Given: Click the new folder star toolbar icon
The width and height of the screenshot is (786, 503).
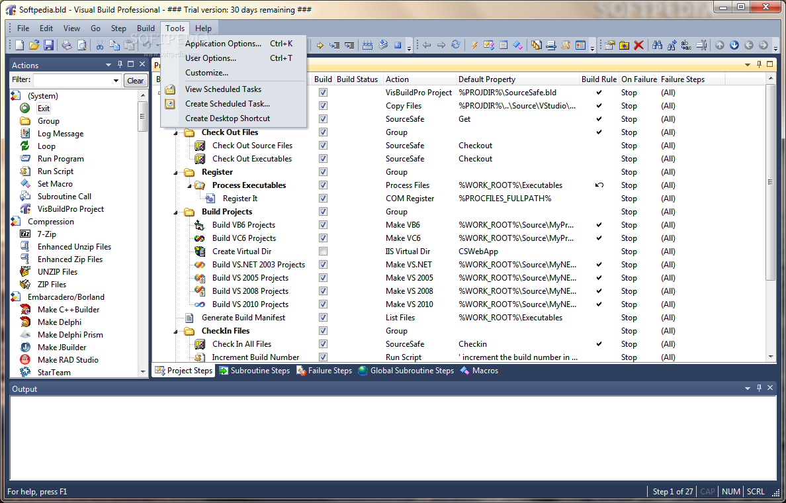Looking at the screenshot, I should pos(624,45).
